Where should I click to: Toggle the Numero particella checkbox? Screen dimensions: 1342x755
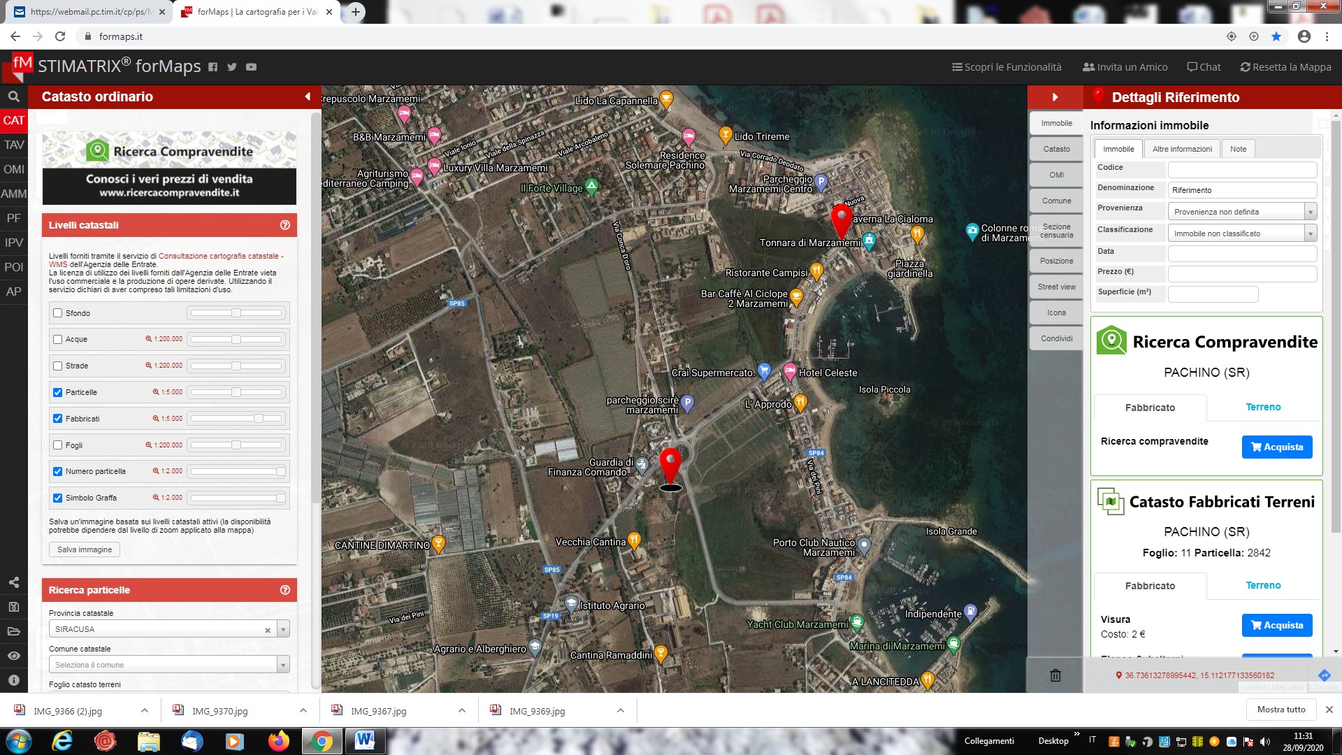click(58, 471)
